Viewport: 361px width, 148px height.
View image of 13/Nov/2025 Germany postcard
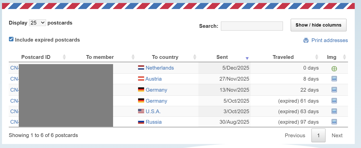coord(334,90)
